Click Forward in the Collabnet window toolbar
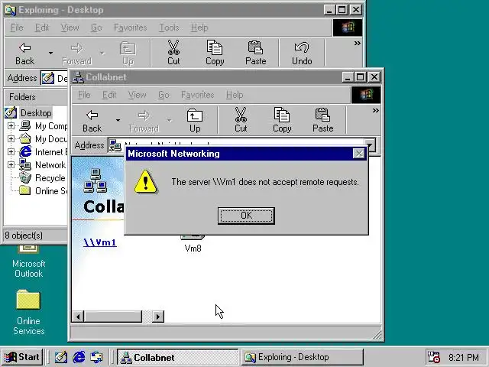Image resolution: width=489 pixels, height=367 pixels. (144, 121)
